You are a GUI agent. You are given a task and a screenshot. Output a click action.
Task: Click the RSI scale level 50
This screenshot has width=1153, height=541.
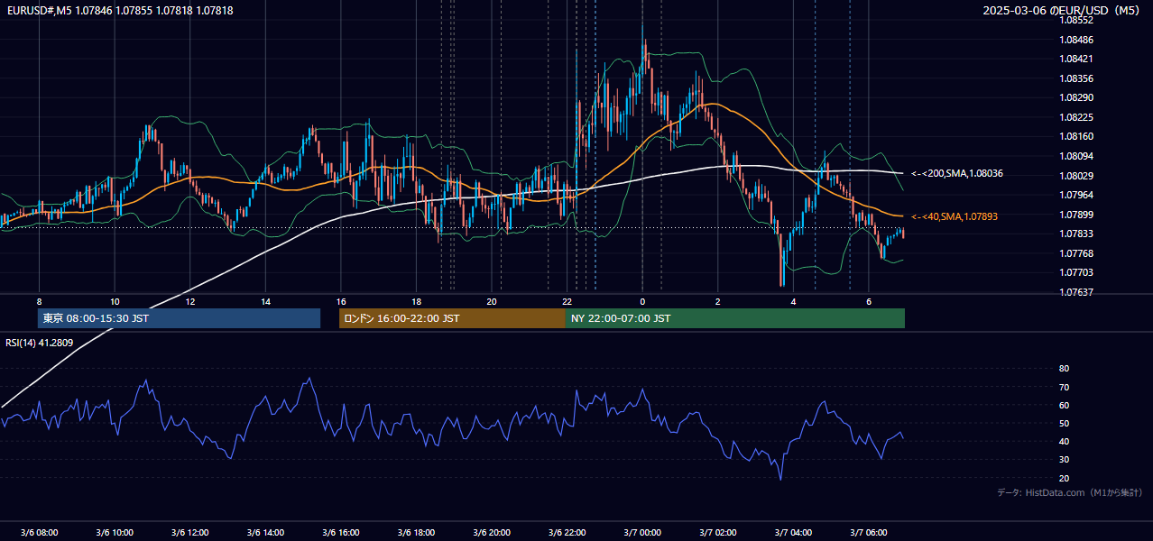[x=1064, y=423]
